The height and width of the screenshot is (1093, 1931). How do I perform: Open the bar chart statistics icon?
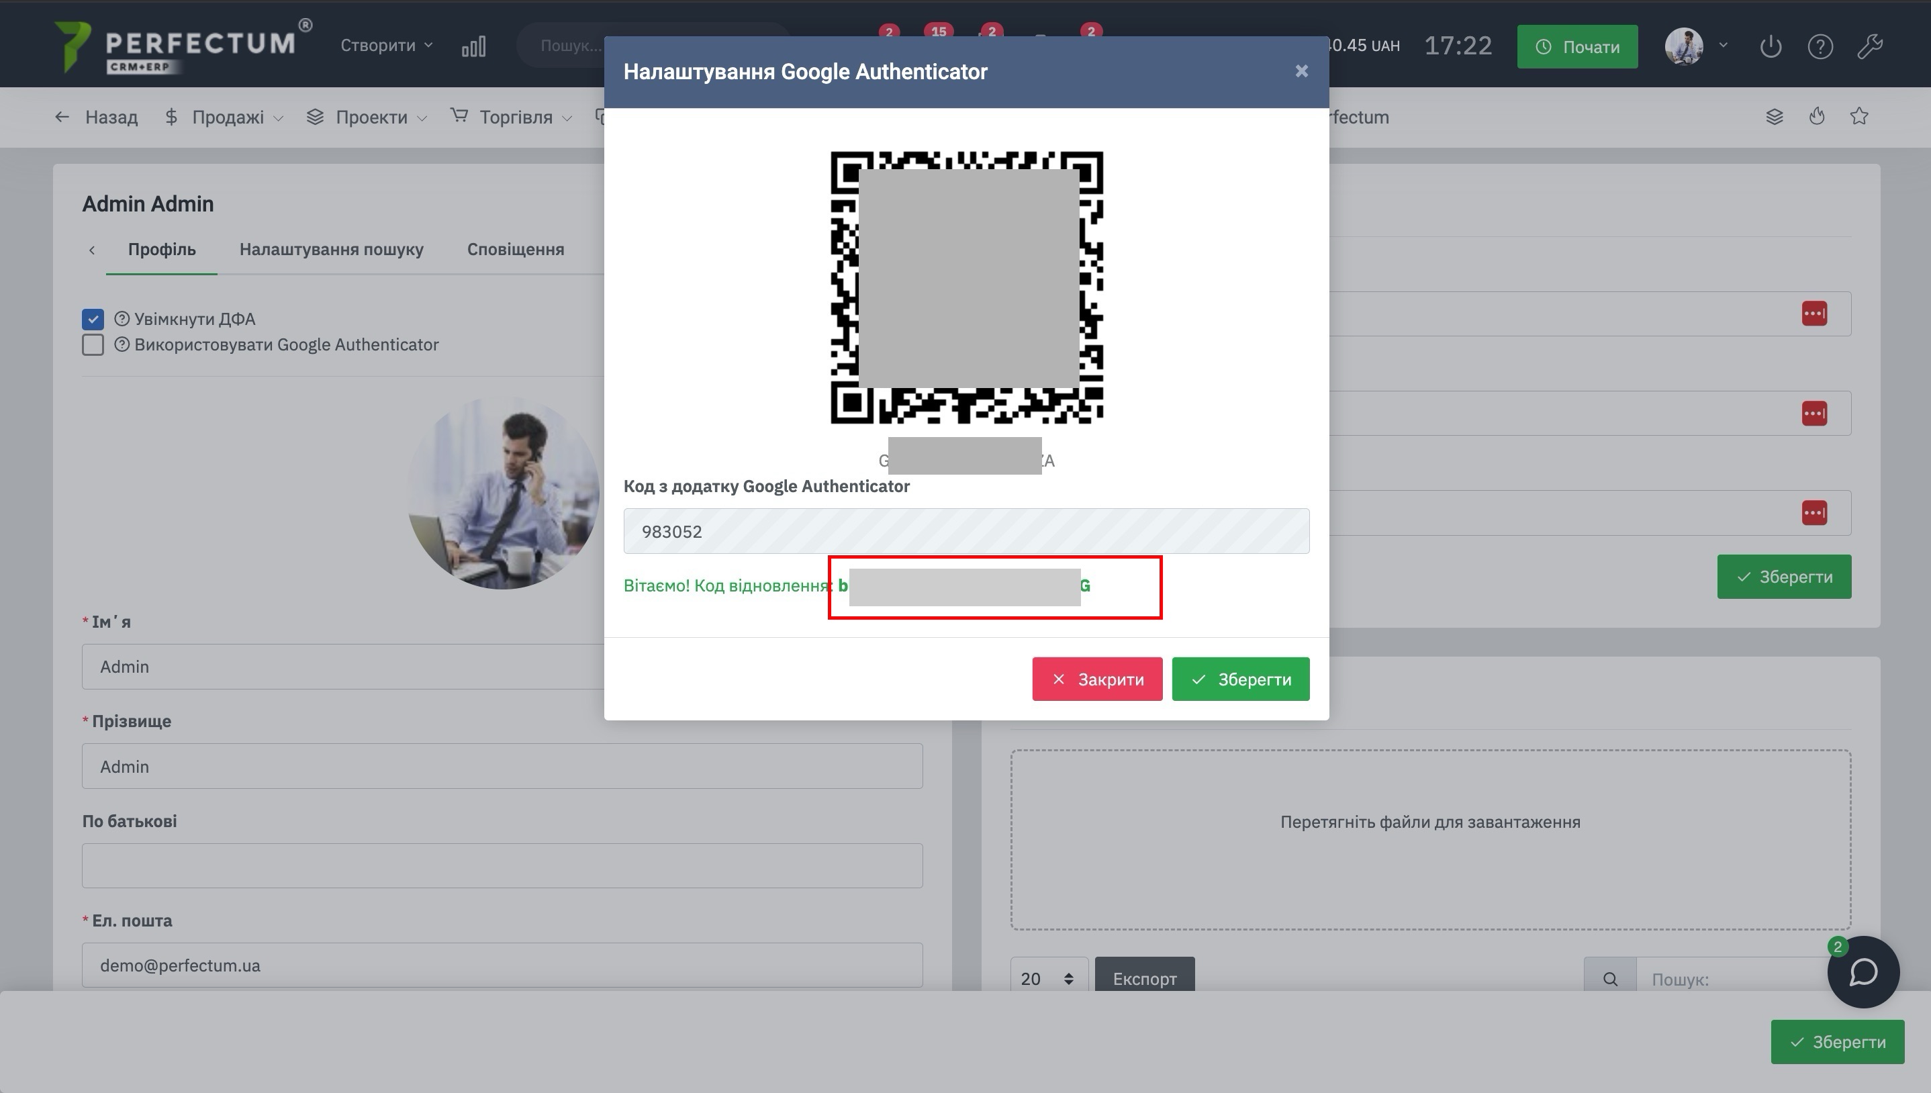(x=473, y=46)
